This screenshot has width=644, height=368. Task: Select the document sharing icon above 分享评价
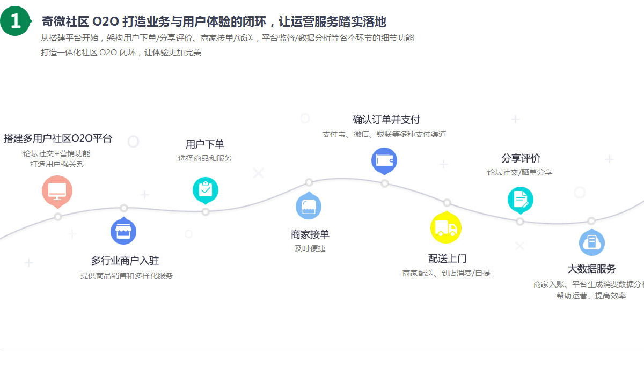(x=520, y=200)
